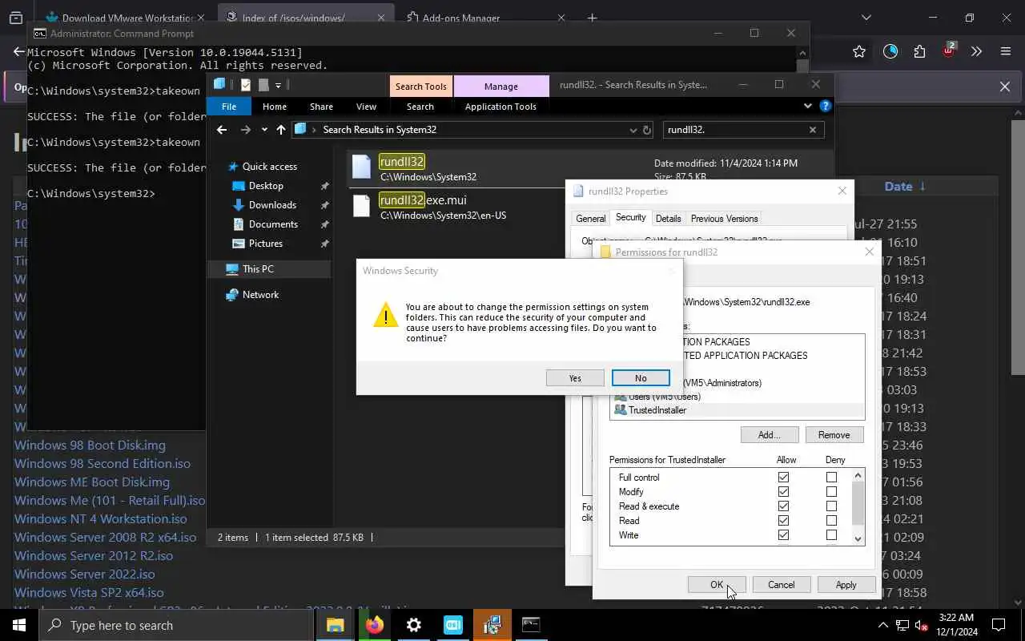Refresh the Explorer search results

pos(646,130)
